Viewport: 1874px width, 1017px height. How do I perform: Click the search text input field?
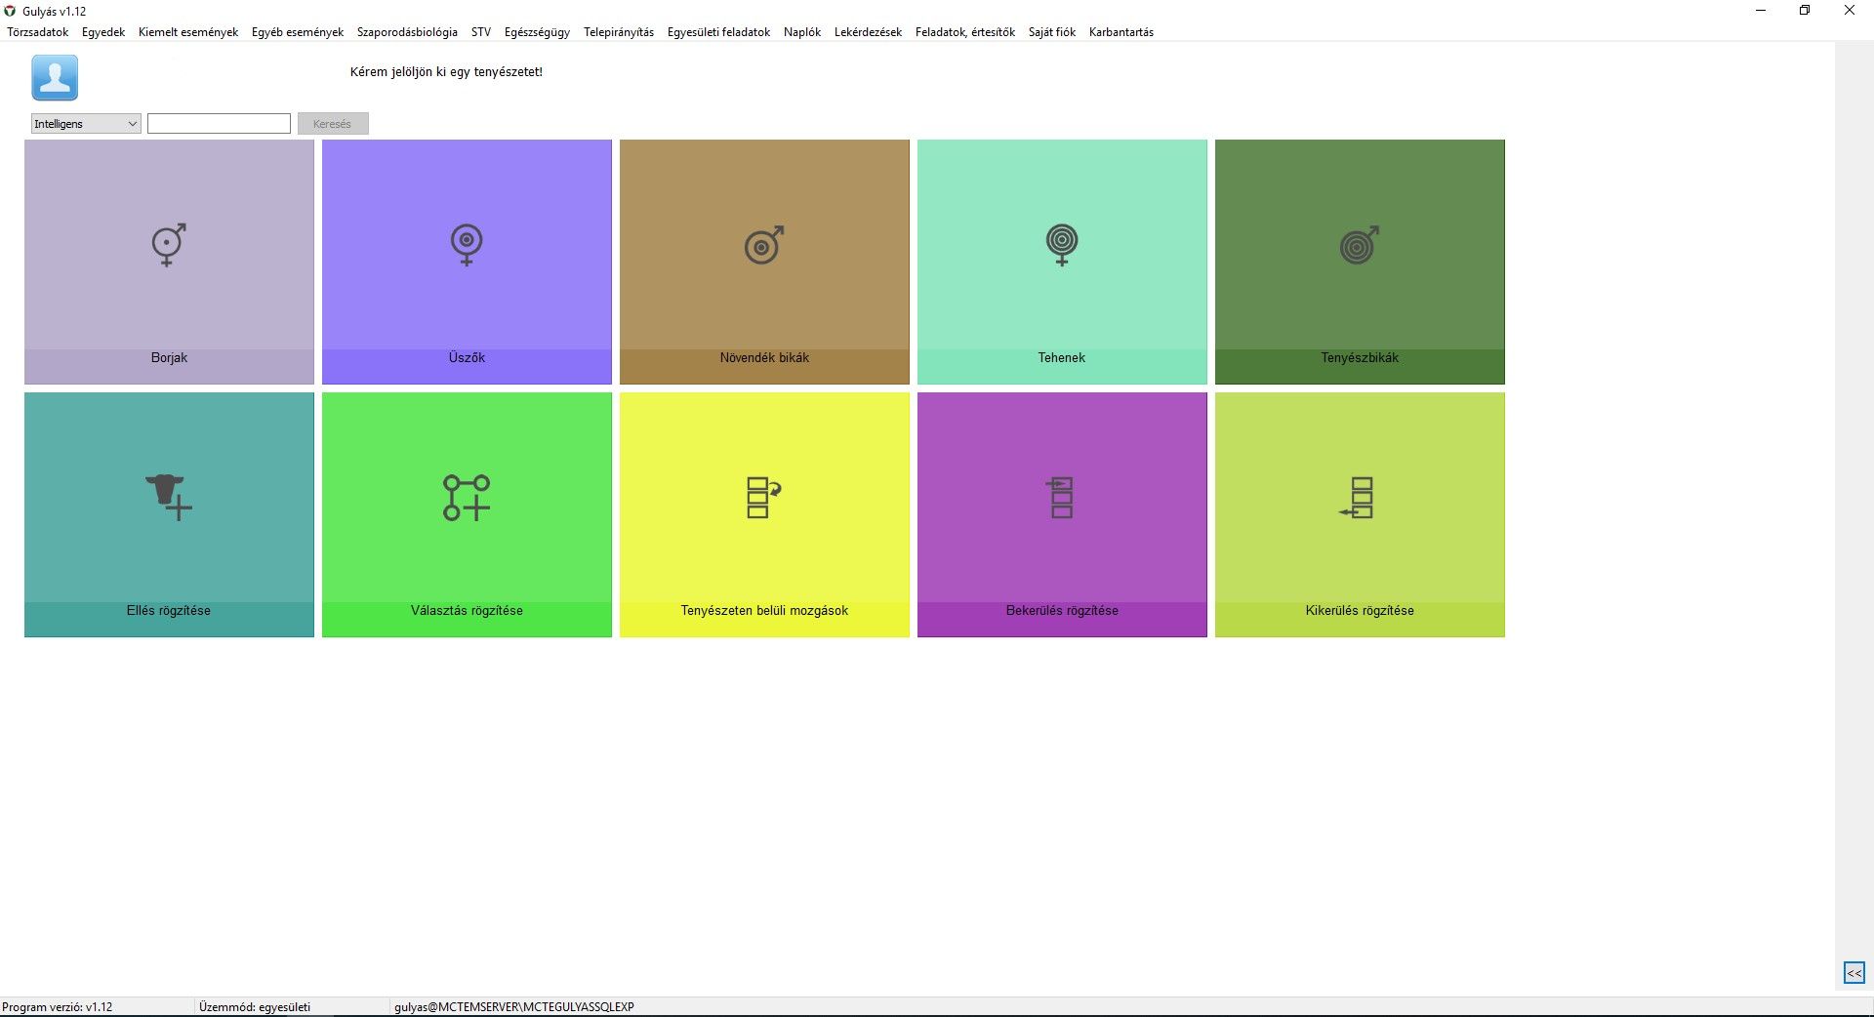[x=219, y=124]
